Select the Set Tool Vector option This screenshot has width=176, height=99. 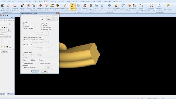(x=23, y=53)
